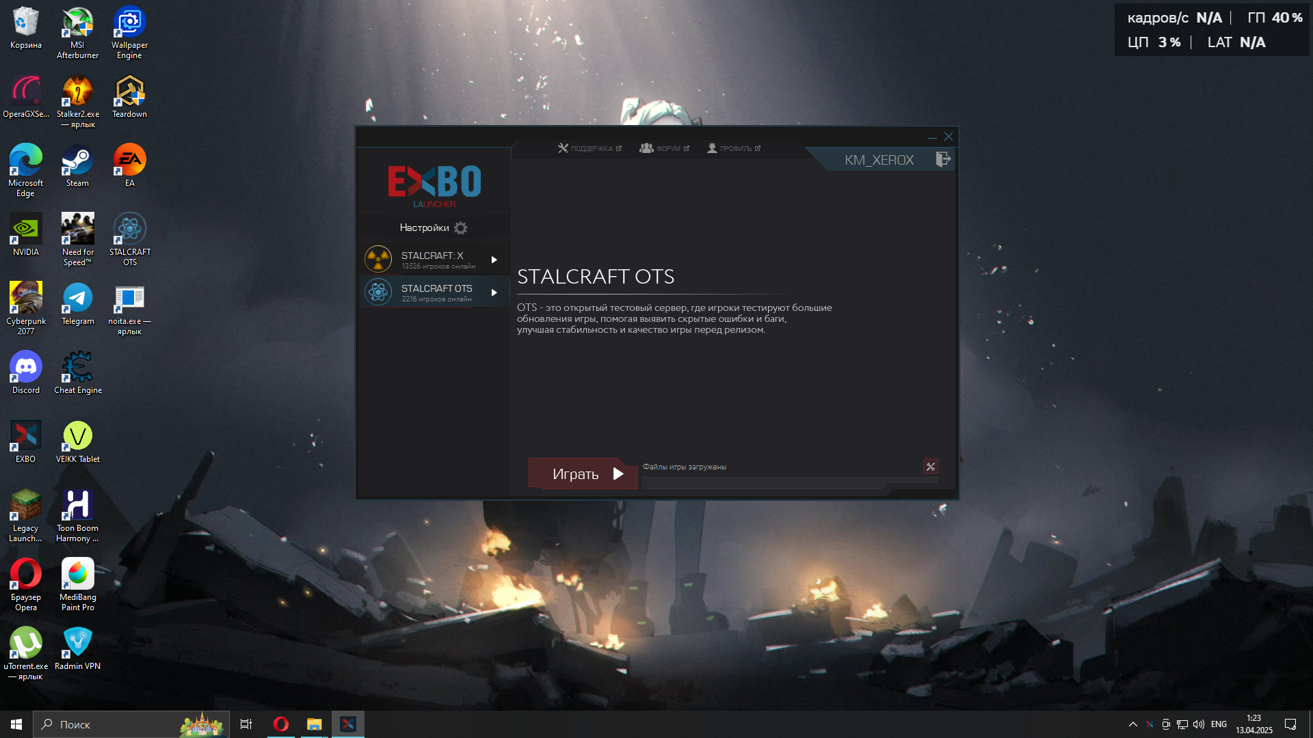Close the EXBO launcher window

click(x=949, y=137)
